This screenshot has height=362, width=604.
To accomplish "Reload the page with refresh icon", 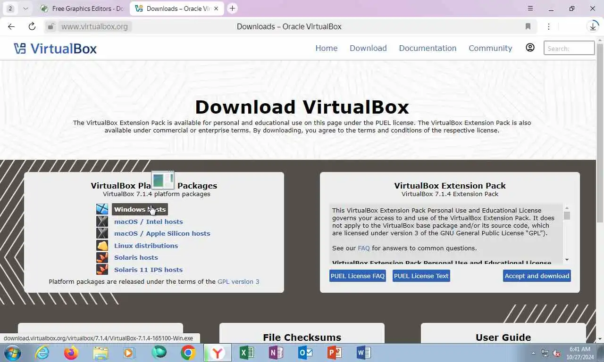I will click(x=32, y=26).
